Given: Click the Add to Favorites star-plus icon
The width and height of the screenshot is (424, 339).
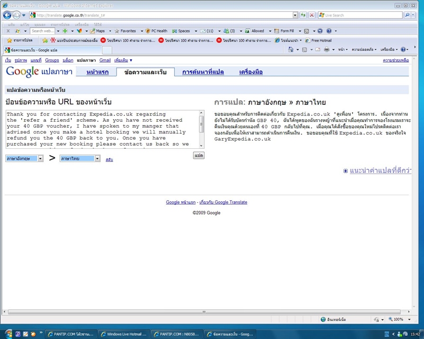Looking at the screenshot, I should (x=45, y=41).
